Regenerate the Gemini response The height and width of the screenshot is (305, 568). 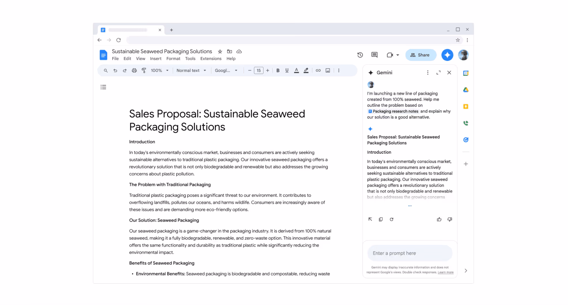click(x=391, y=219)
